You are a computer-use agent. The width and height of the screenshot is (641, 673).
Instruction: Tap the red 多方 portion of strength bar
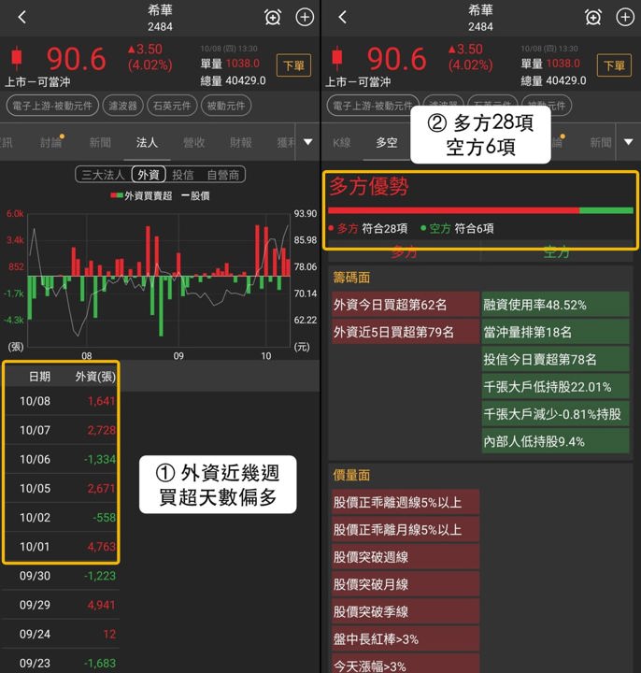click(453, 210)
